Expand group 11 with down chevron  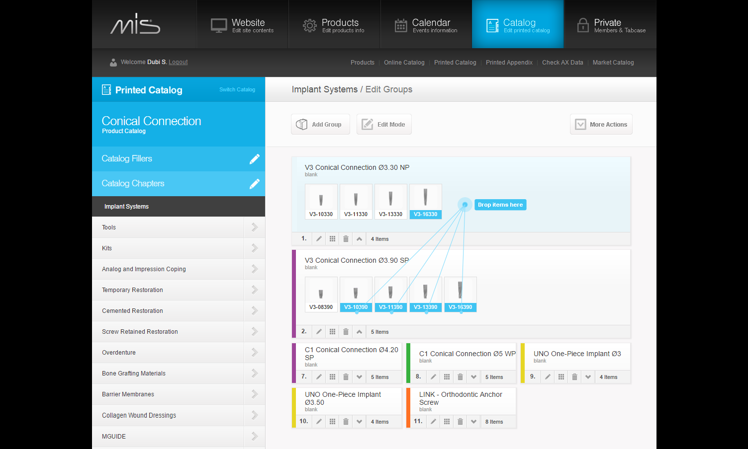[x=474, y=422]
